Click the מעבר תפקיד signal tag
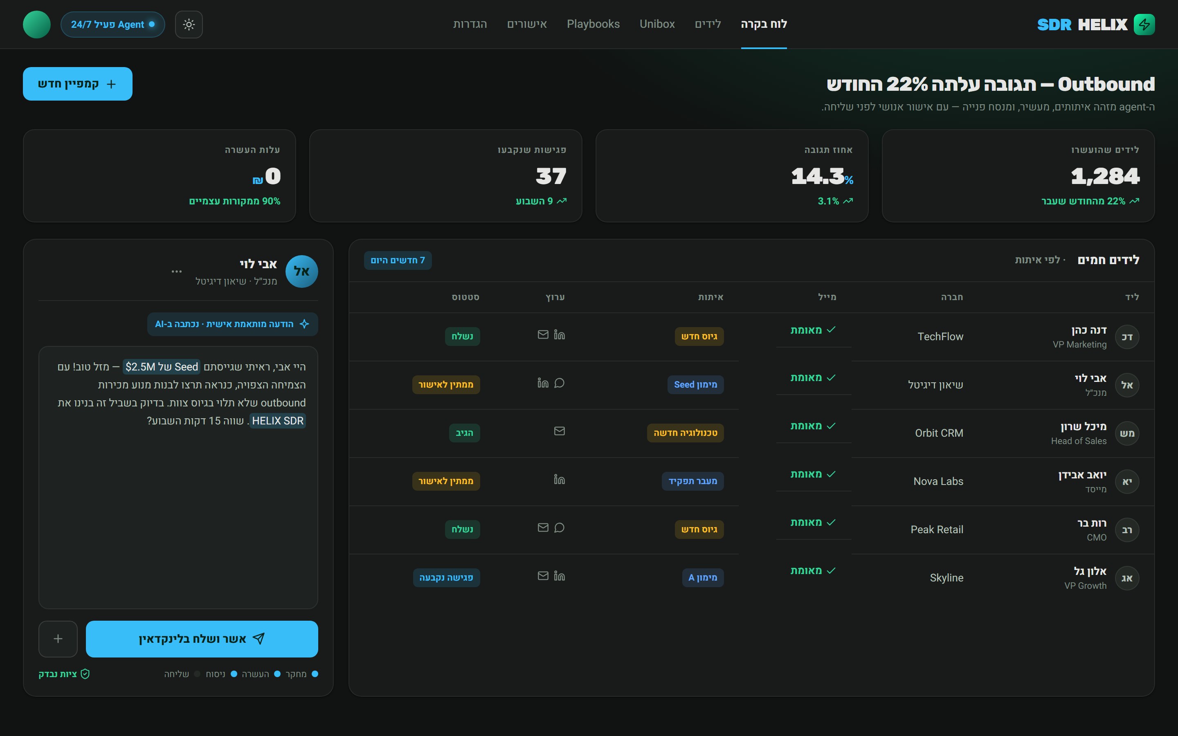The width and height of the screenshot is (1178, 736). point(692,481)
